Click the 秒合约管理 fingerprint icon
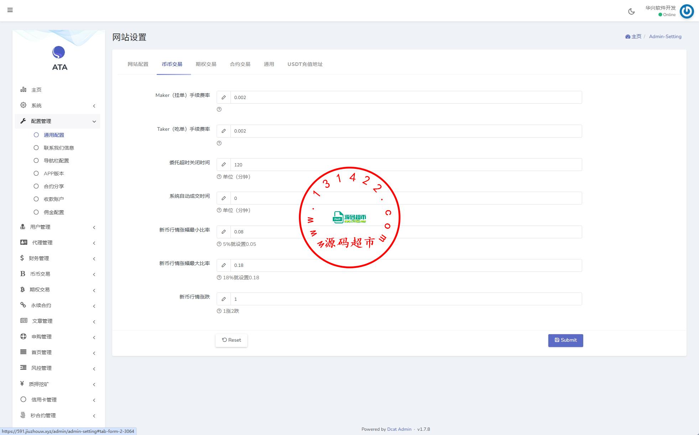Screen dimensions: 699x435 coord(24,415)
